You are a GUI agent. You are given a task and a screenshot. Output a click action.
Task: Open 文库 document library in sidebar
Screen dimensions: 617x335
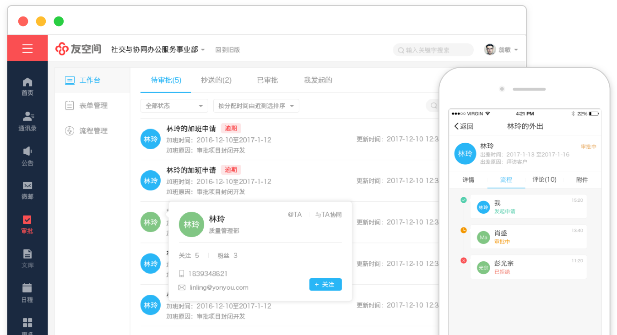click(27, 259)
